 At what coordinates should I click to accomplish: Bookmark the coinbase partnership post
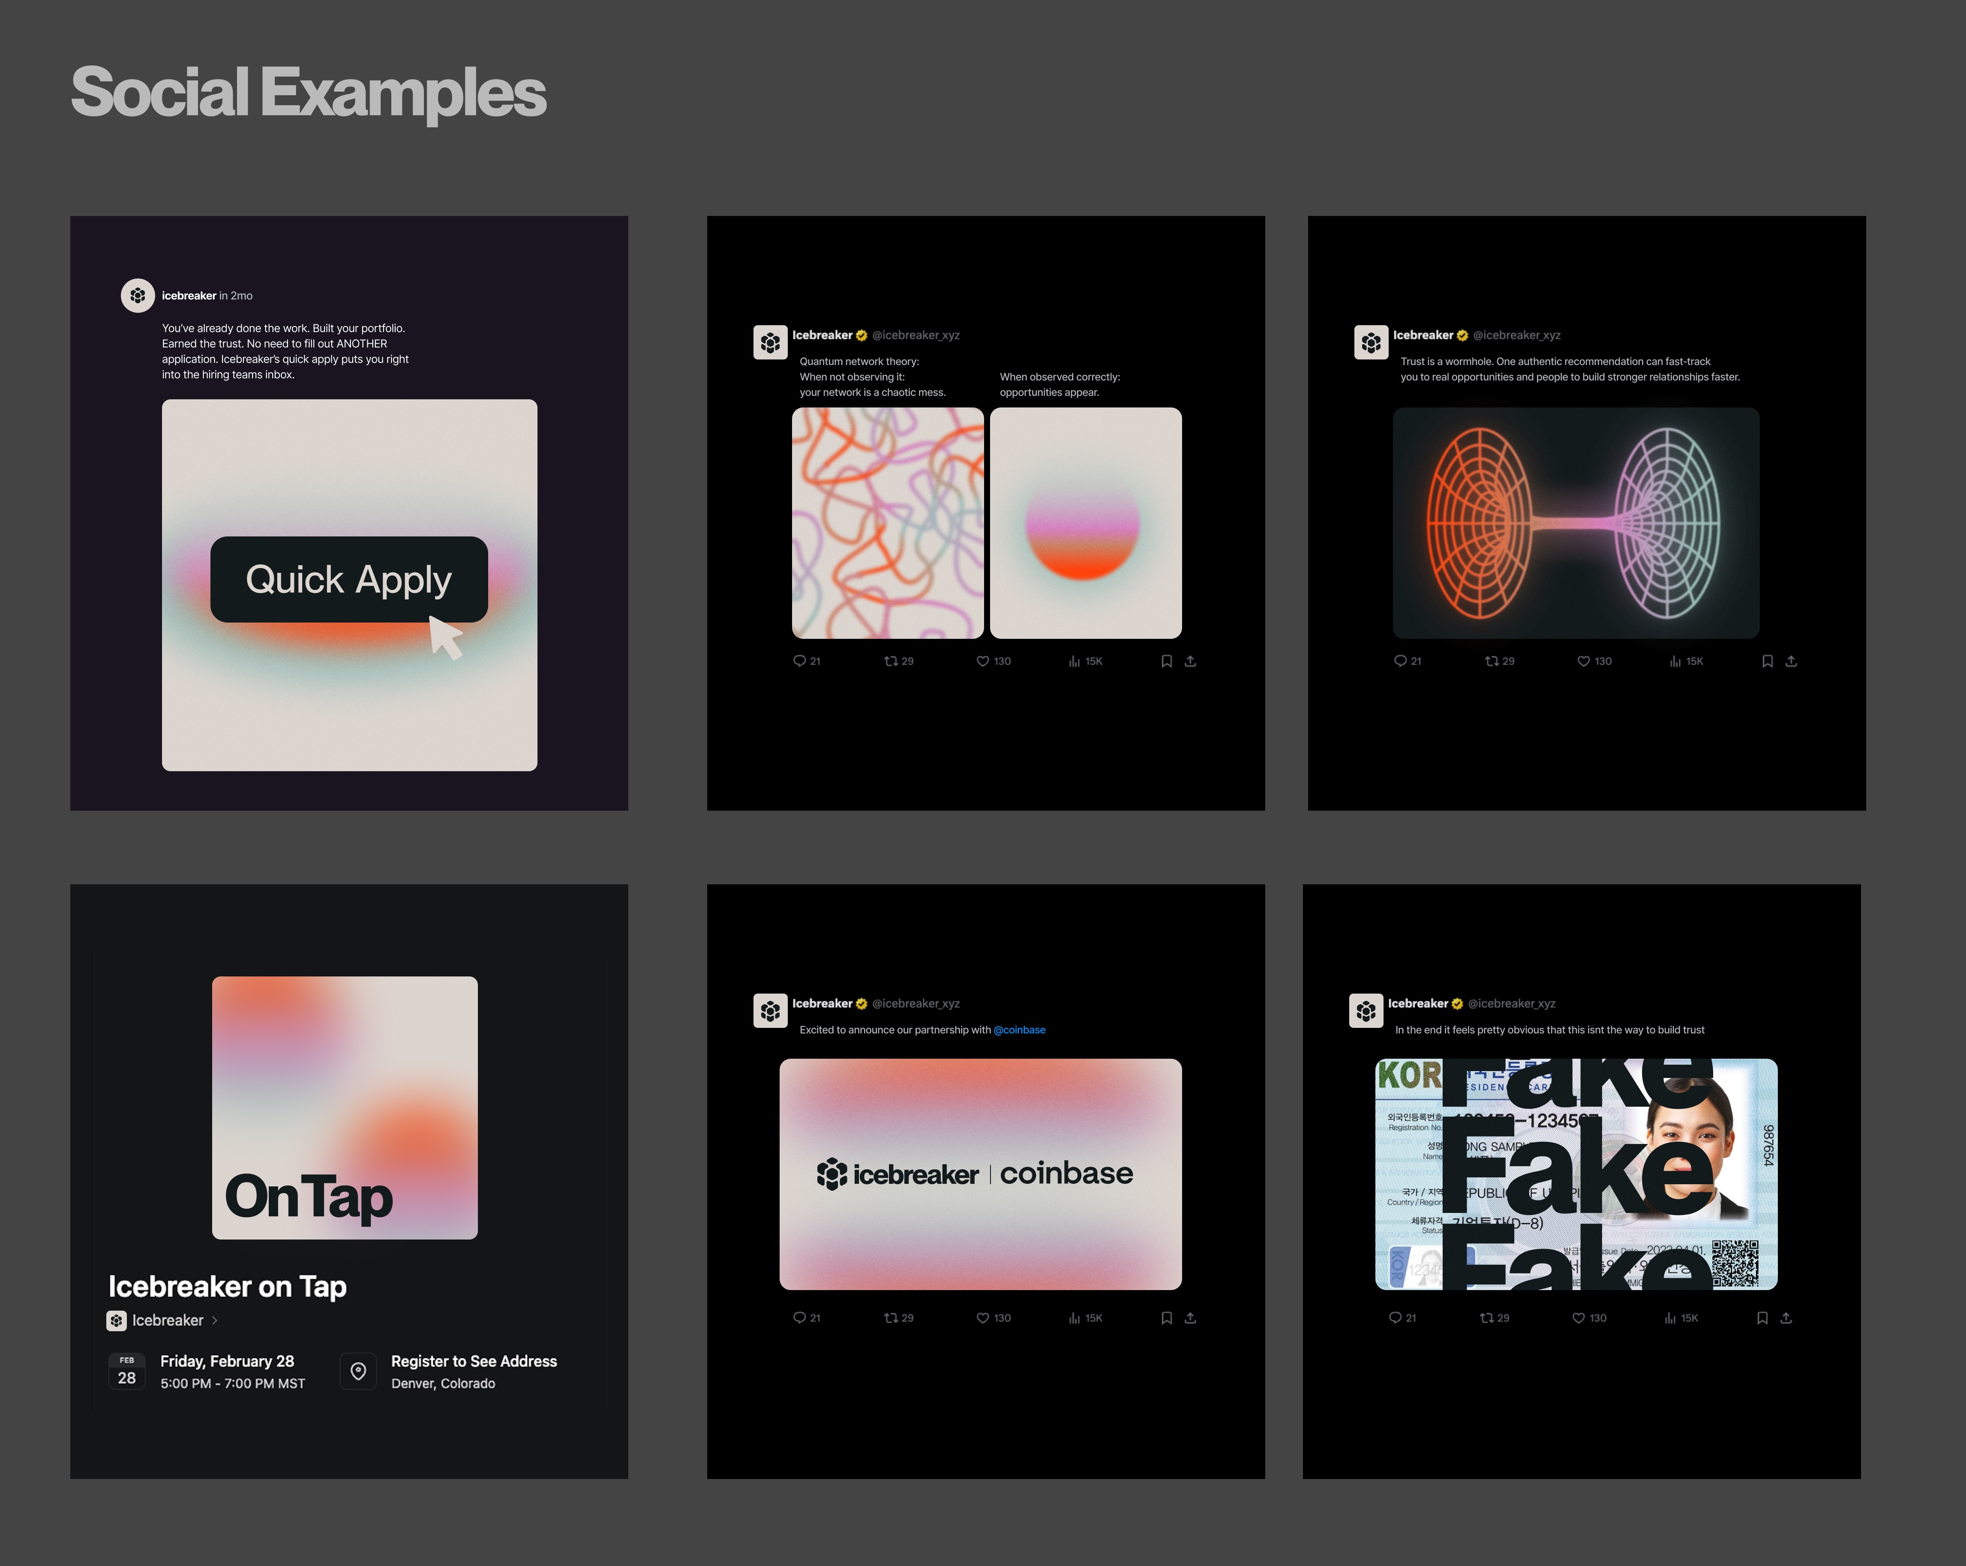click(x=1166, y=1318)
